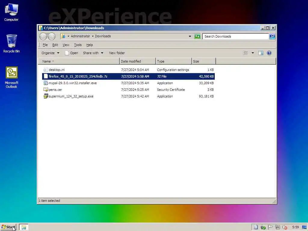This screenshot has height=231, width=308.
Task: Sort by Date modified column header
Action: [x=137, y=61]
